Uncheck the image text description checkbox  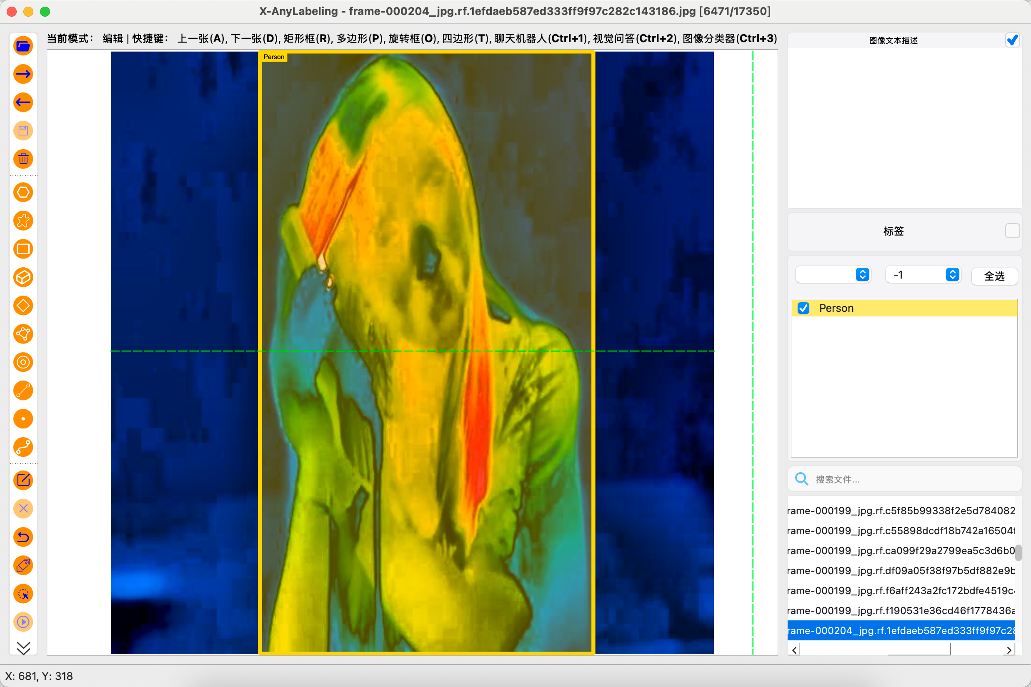[x=1012, y=40]
